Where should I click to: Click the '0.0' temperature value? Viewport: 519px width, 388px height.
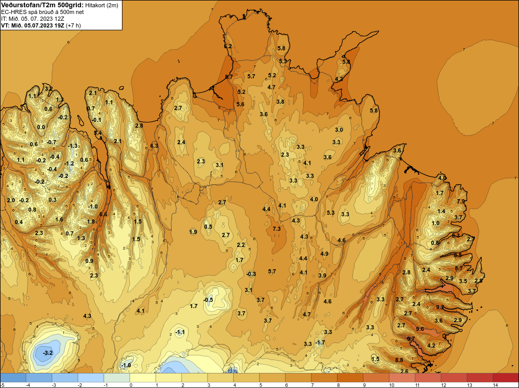click(x=41, y=127)
